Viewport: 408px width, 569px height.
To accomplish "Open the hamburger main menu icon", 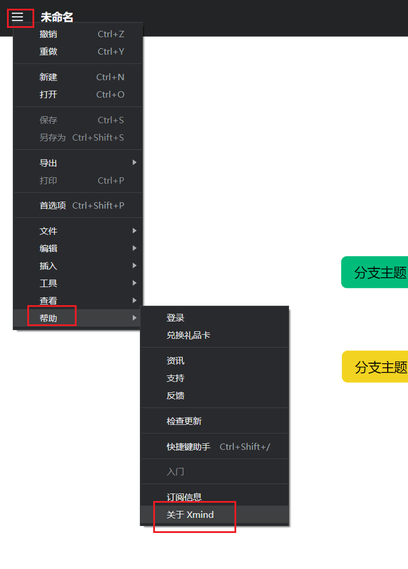I will coord(17,17).
